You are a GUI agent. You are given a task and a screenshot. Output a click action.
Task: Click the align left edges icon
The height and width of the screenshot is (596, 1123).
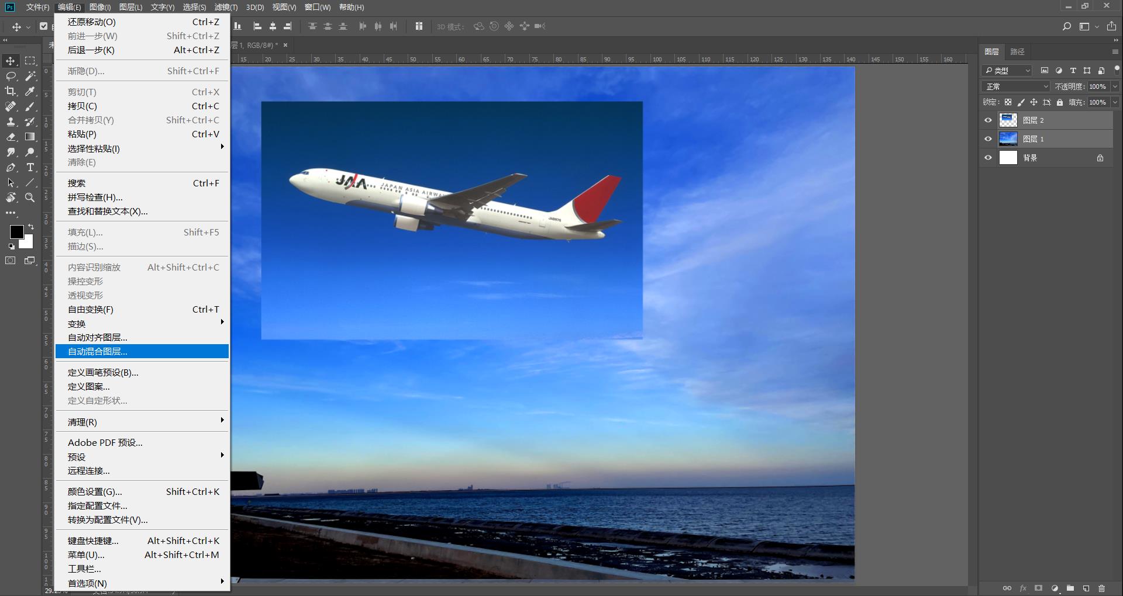point(257,26)
